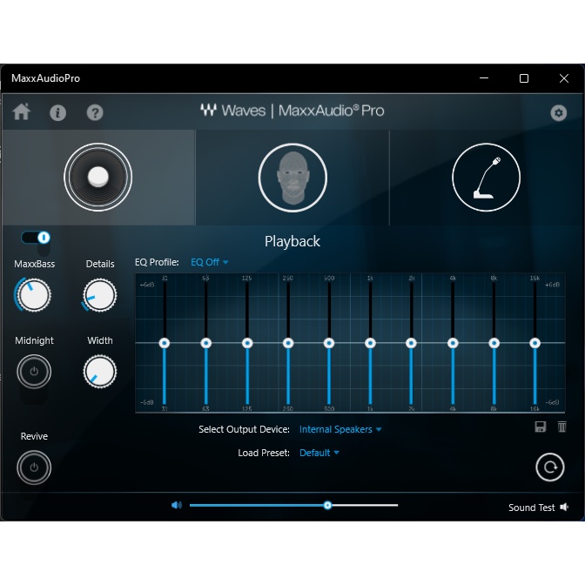
Task: Open the EQ Profile dropdown
Action: pos(210,262)
